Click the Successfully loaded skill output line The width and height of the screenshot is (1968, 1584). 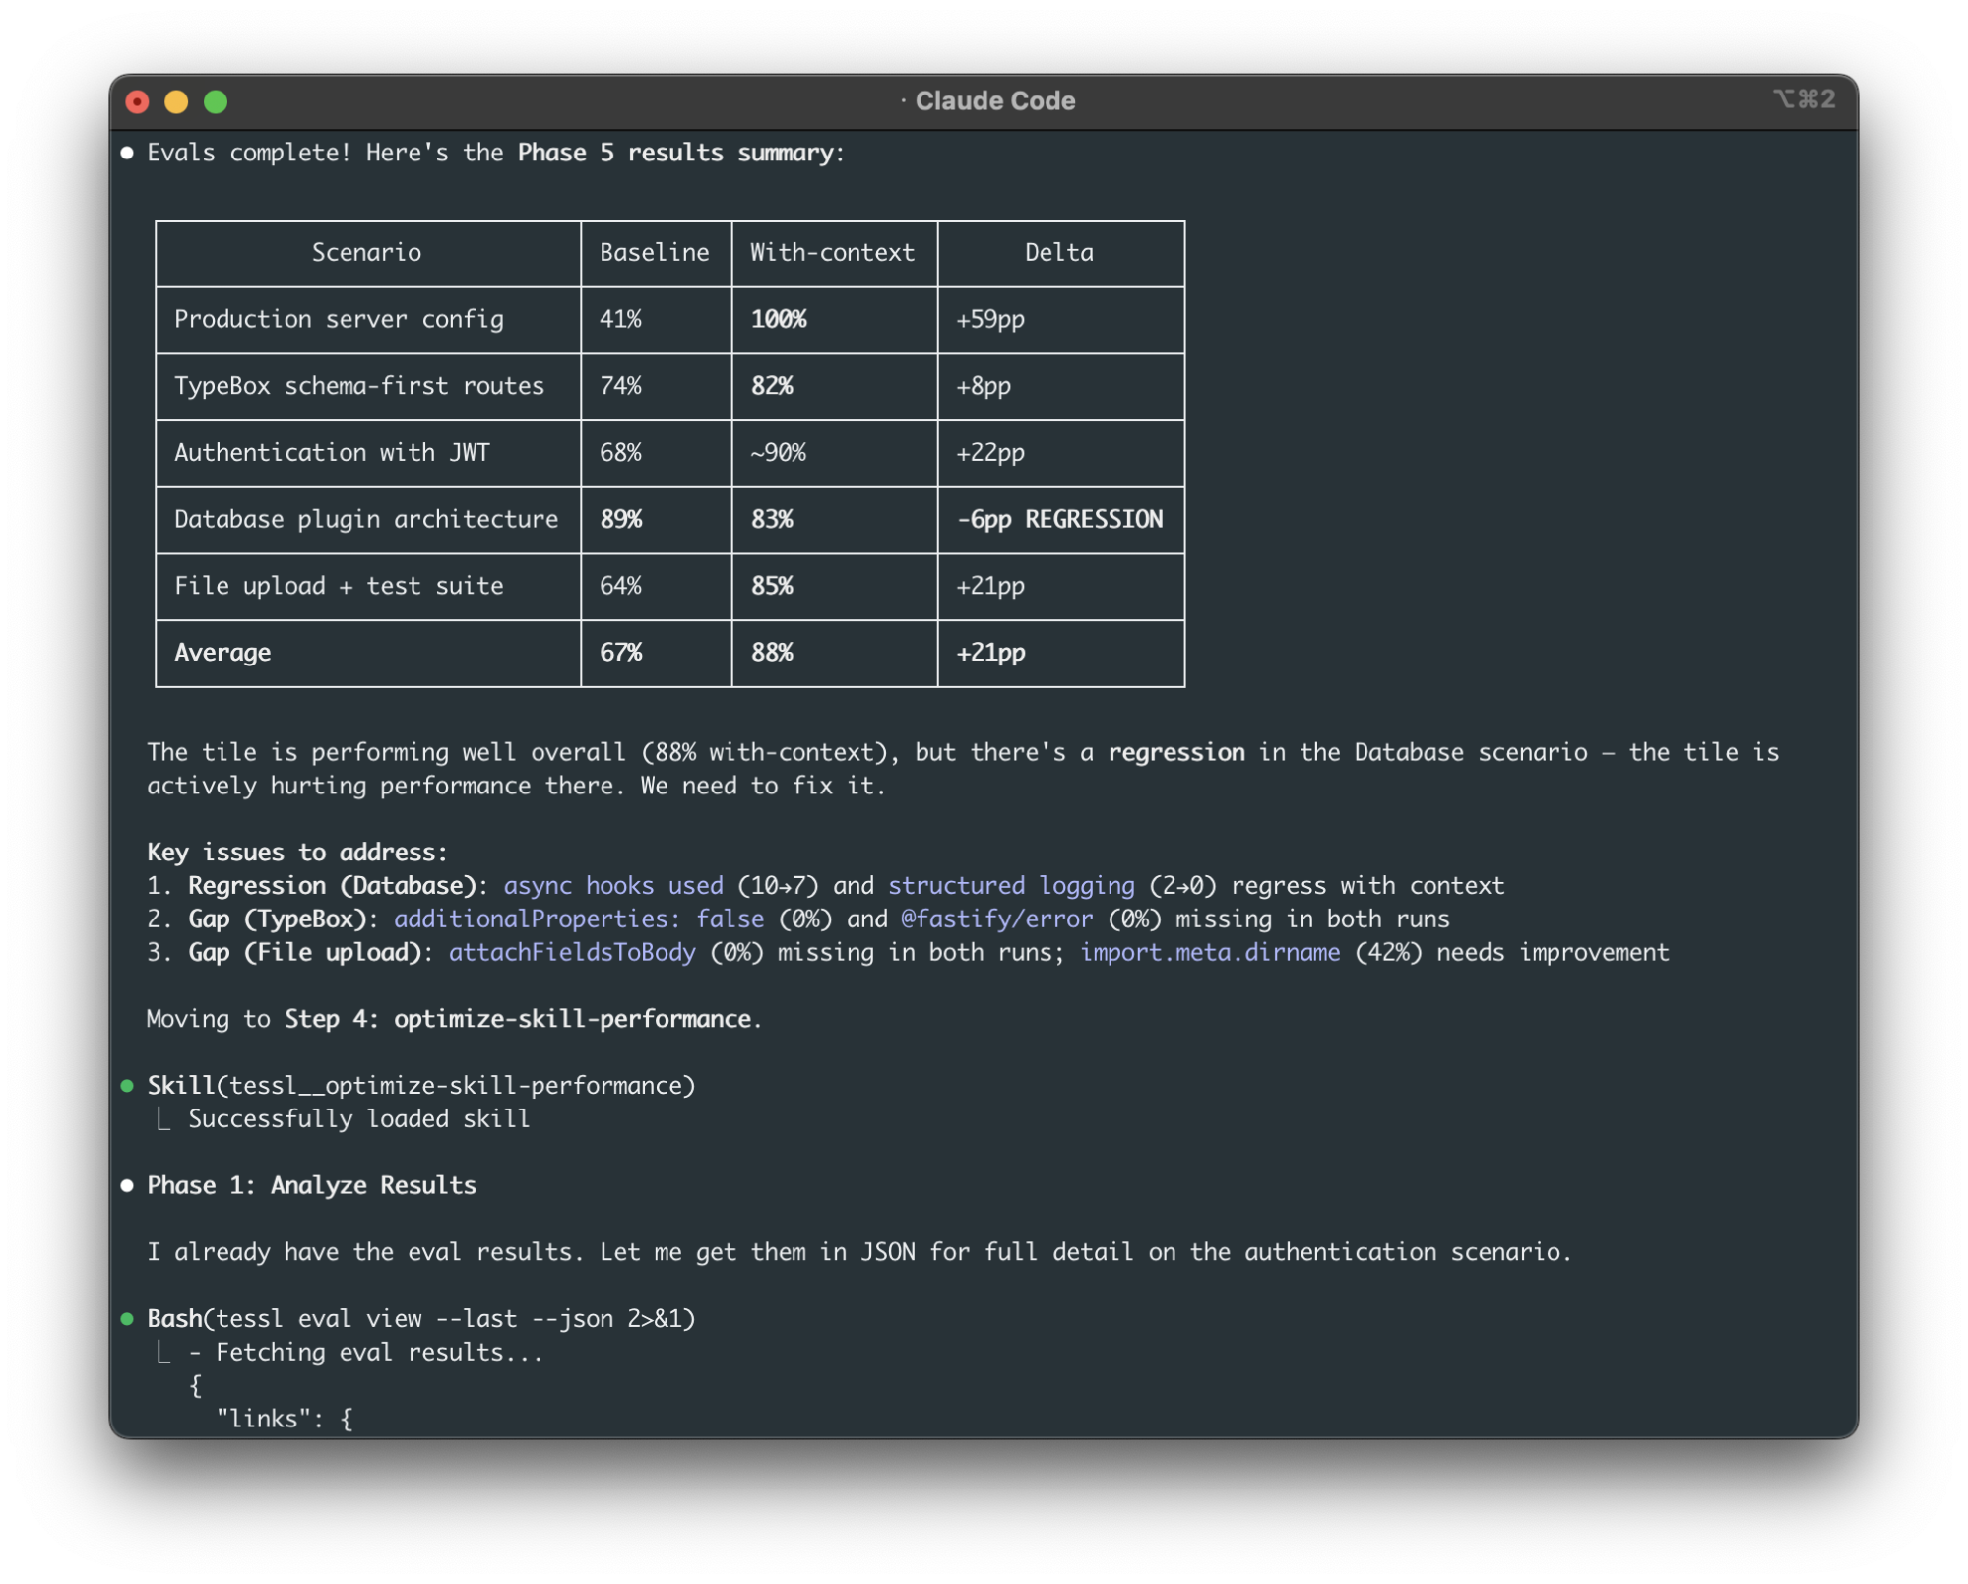click(x=358, y=1118)
